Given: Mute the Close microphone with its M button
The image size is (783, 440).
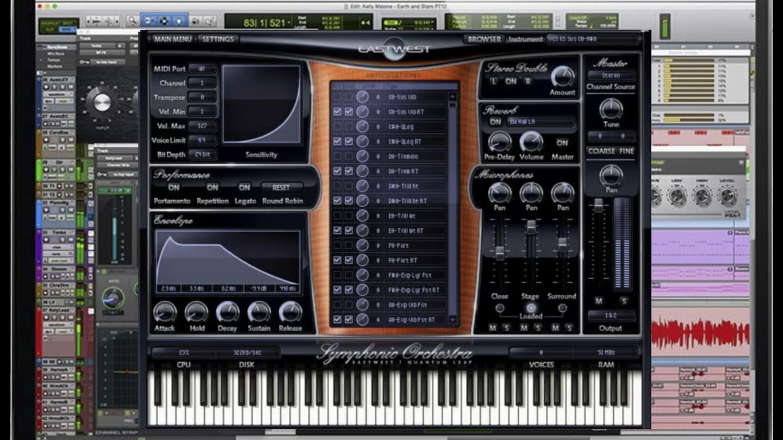Looking at the screenshot, I should [493, 327].
